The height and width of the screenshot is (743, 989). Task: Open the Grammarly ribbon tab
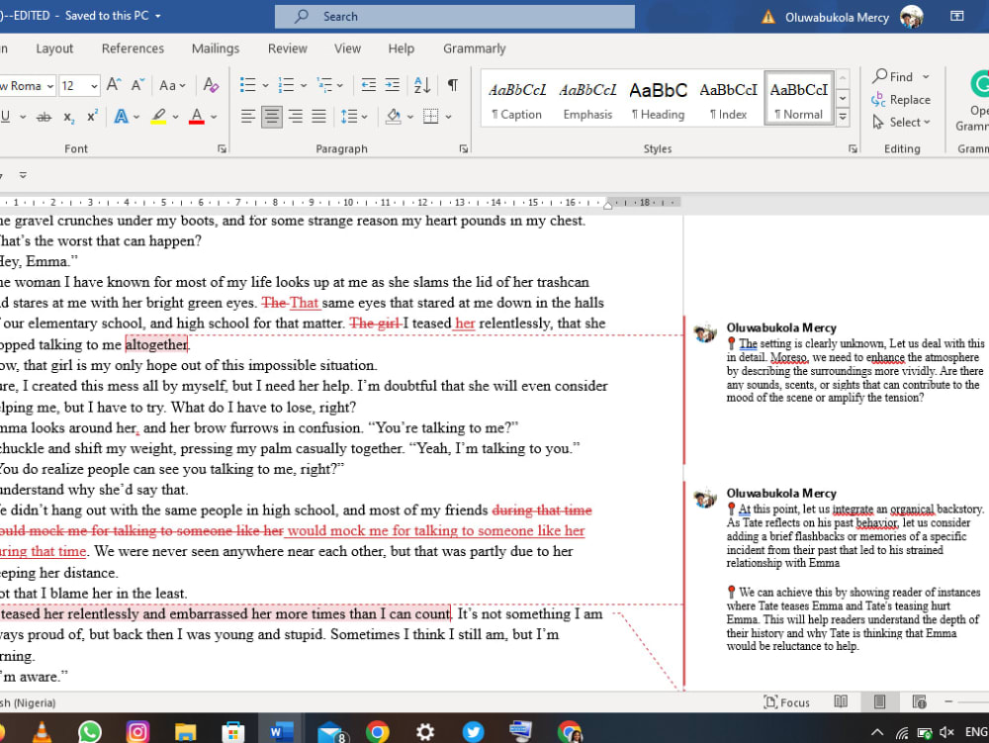[x=474, y=47]
